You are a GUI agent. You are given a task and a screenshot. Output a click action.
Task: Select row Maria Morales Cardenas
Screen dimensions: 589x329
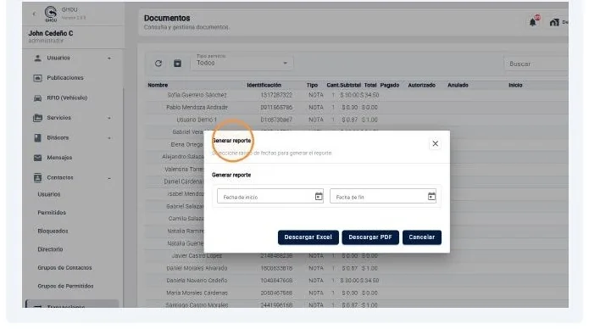tap(357, 293)
